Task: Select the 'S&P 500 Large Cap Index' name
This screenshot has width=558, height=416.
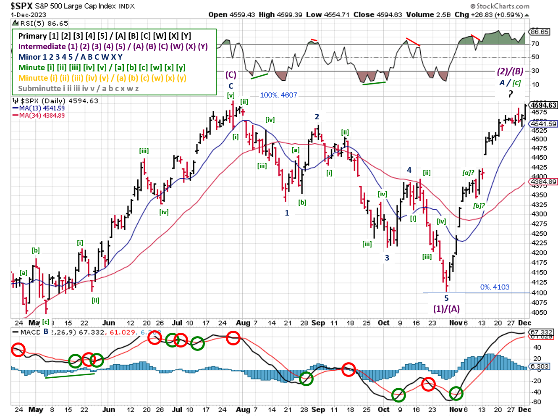Action: coord(76,6)
